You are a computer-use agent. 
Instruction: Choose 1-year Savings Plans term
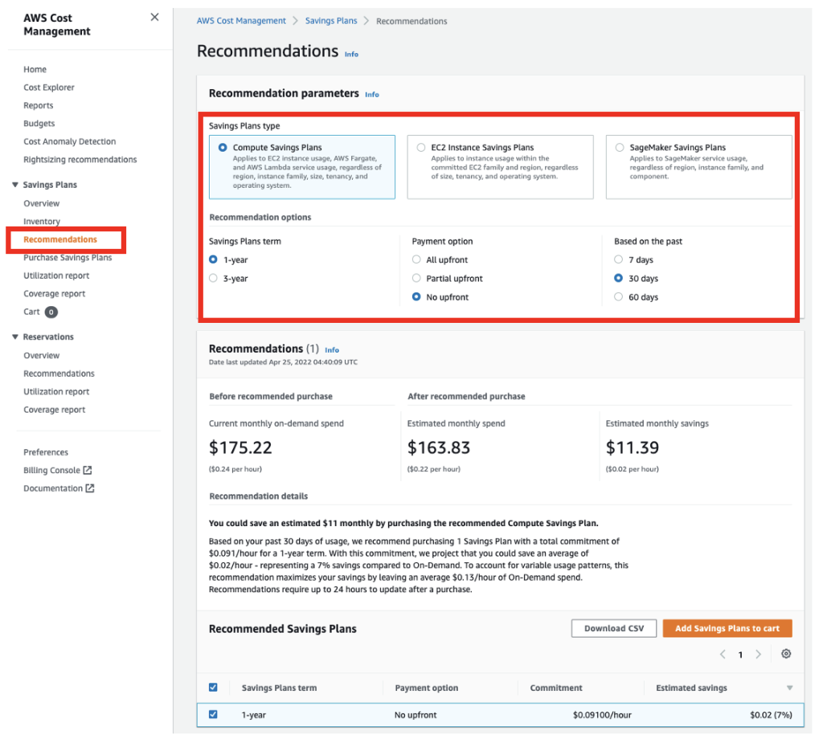213,259
